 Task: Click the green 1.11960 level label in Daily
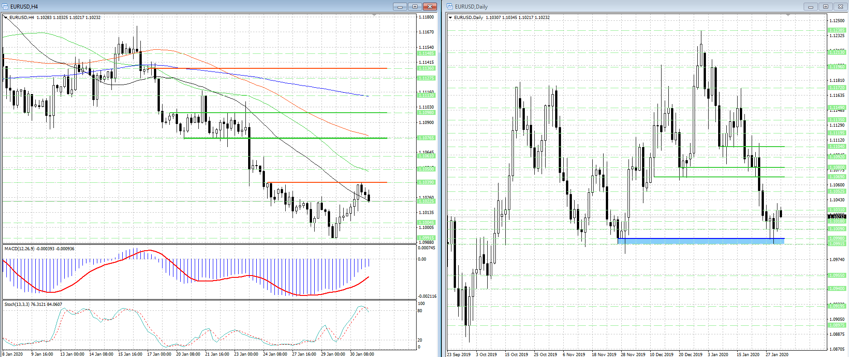(837, 67)
